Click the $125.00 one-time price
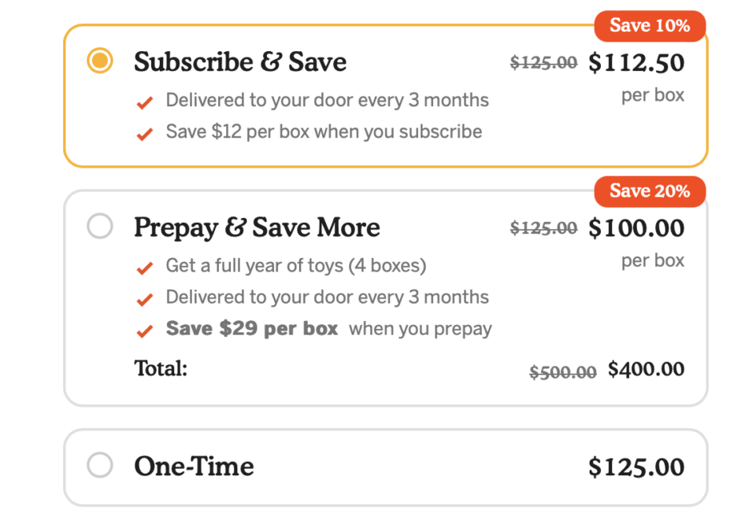 636,467
